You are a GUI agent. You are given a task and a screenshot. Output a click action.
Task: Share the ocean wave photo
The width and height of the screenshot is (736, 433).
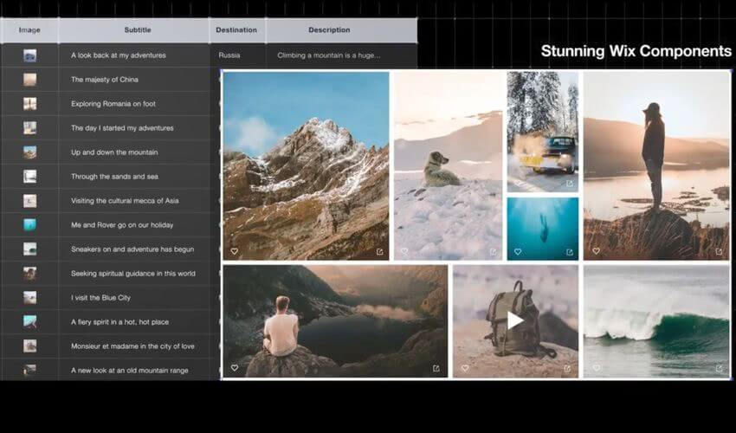719,368
